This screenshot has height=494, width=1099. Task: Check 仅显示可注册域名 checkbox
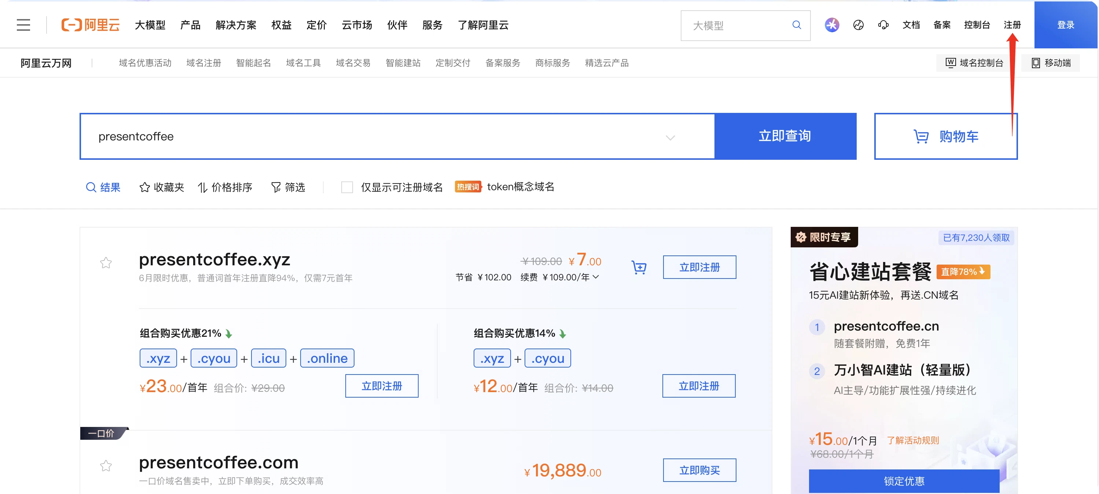pos(347,187)
